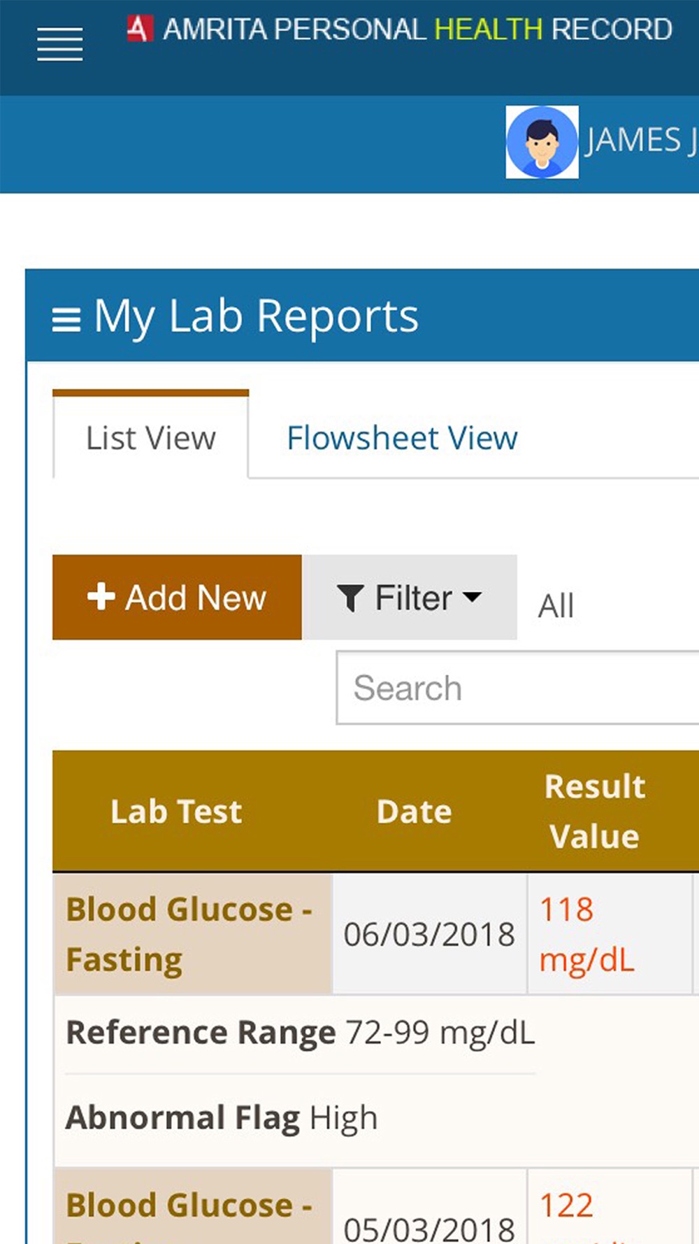Open the Filter options button
699x1244 pixels.
[x=410, y=598]
